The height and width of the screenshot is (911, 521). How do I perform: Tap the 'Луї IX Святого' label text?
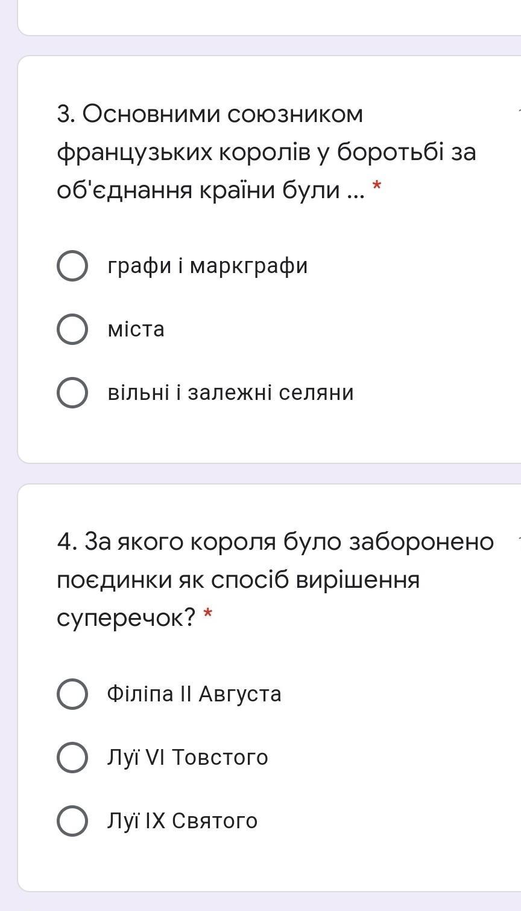[182, 821]
